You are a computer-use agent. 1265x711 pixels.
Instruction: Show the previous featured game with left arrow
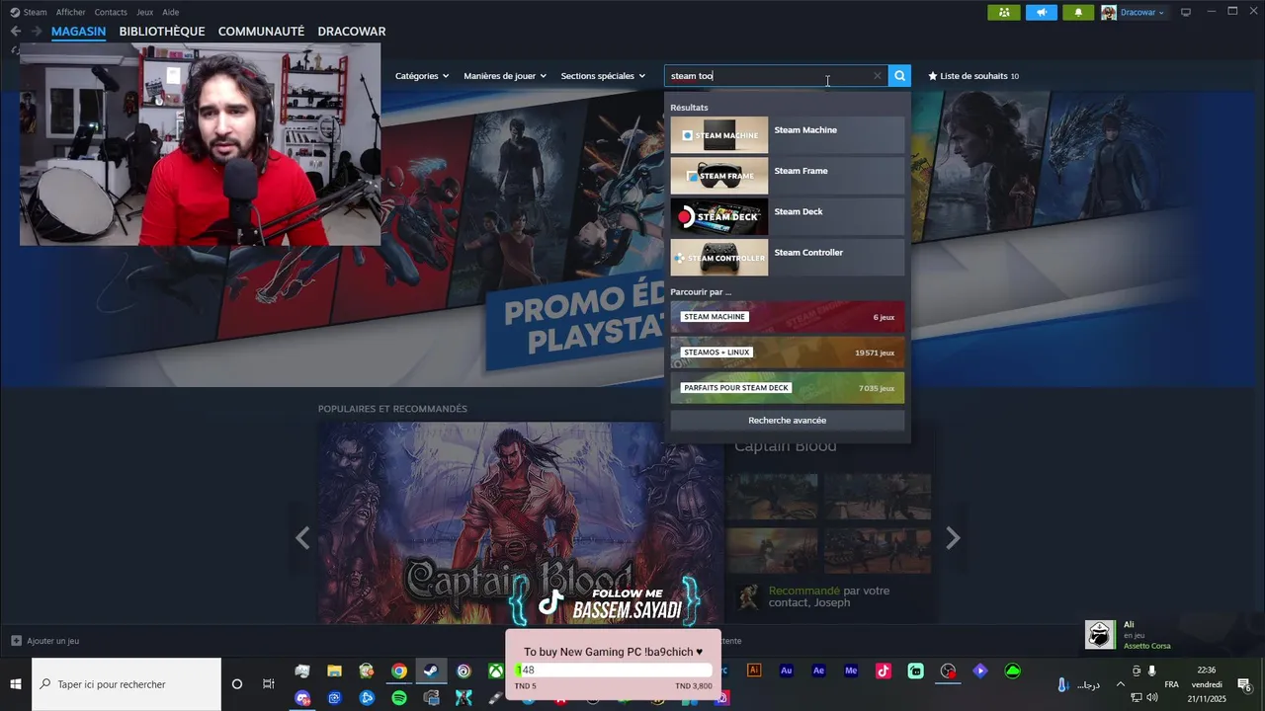point(302,538)
